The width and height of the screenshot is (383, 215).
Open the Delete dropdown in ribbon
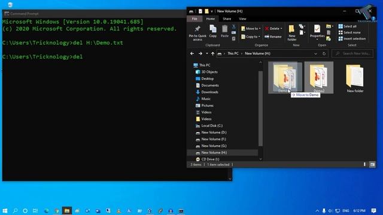click(273, 29)
